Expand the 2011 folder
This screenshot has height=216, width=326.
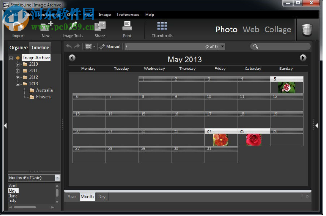pyautogui.click(x=18, y=71)
